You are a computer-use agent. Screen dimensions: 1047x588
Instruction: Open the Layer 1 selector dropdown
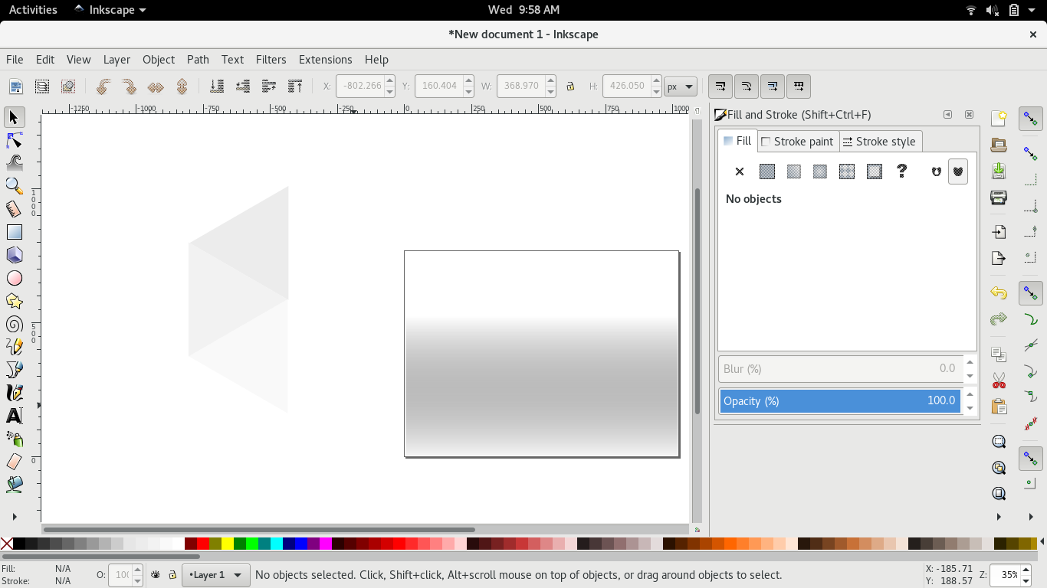point(215,574)
